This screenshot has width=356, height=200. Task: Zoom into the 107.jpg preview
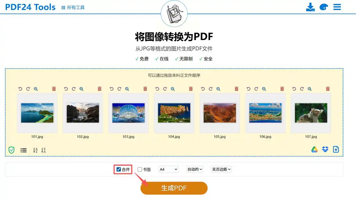310,89
